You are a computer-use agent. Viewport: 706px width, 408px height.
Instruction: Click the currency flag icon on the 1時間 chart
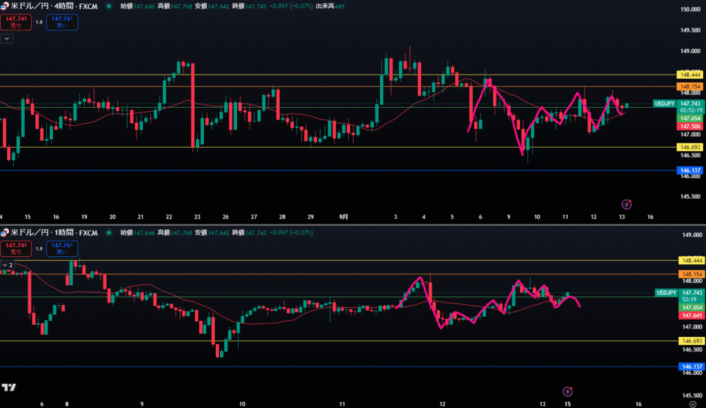tap(5, 233)
